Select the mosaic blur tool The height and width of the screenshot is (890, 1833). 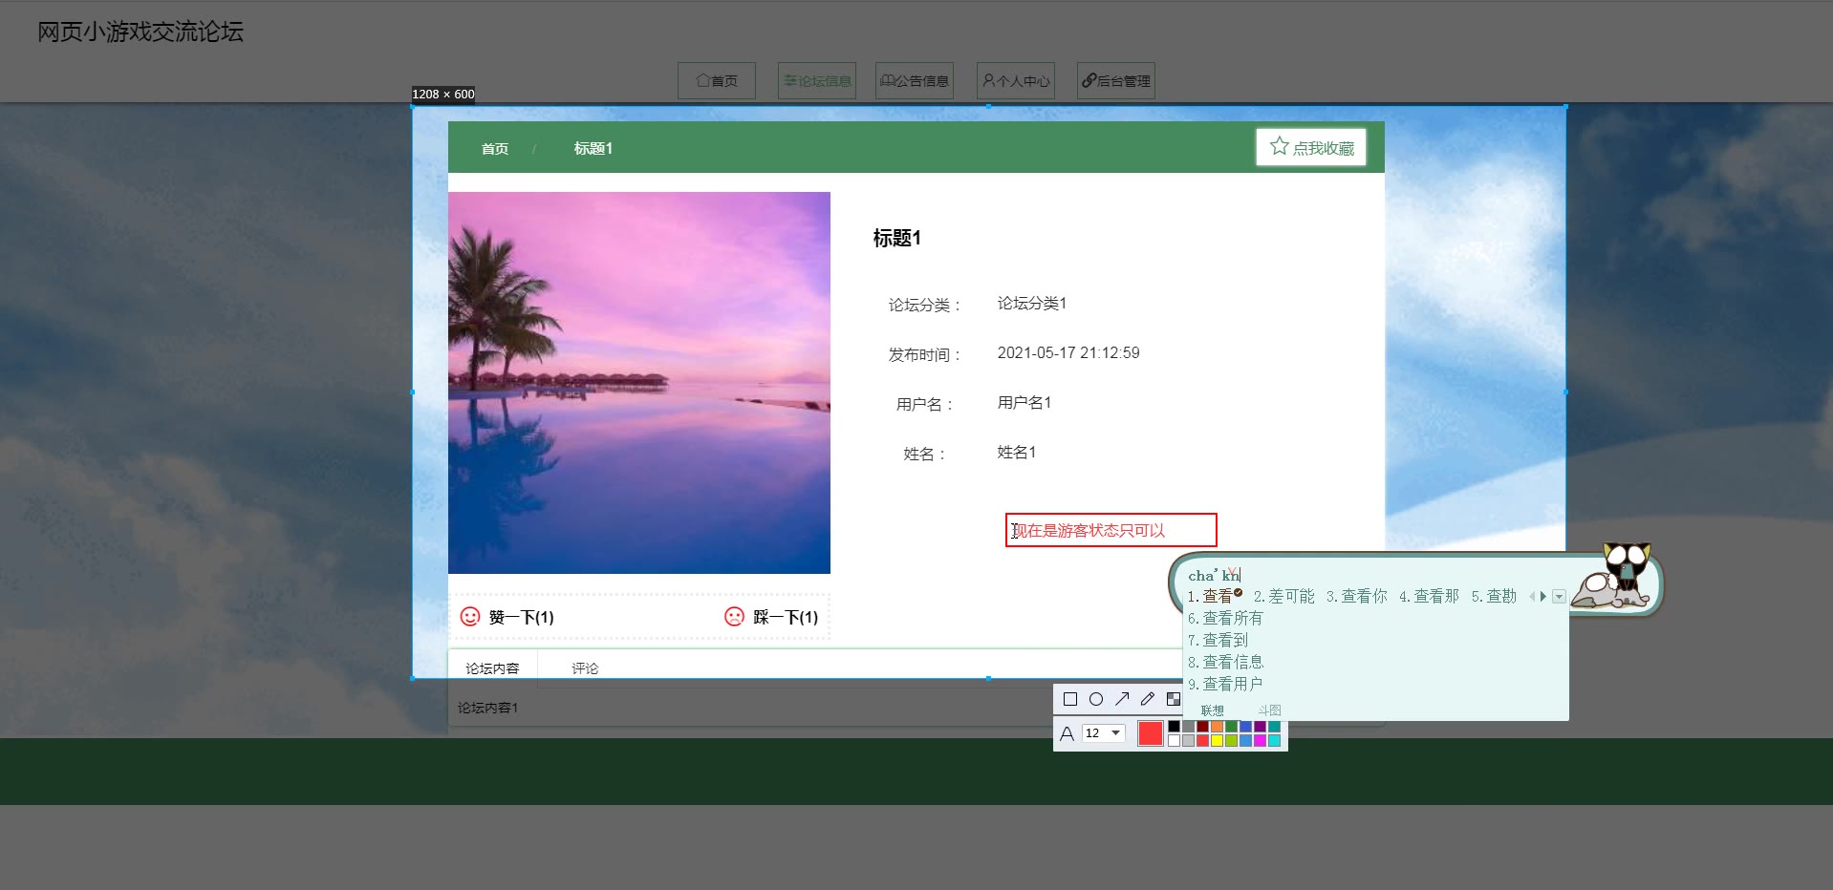(1173, 699)
